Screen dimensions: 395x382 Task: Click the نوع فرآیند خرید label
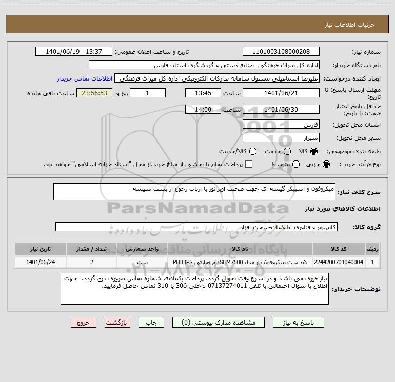pos(360,164)
